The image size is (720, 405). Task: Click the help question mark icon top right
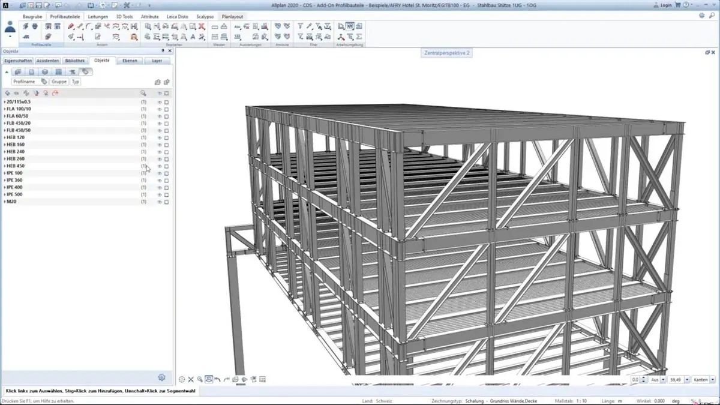click(x=685, y=5)
